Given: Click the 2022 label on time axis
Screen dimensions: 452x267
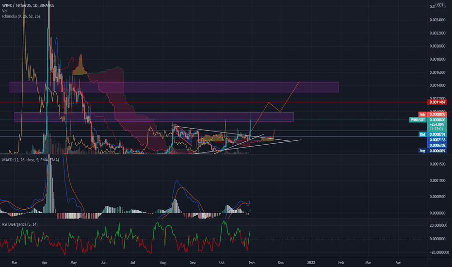Looking at the screenshot, I should point(311,262).
